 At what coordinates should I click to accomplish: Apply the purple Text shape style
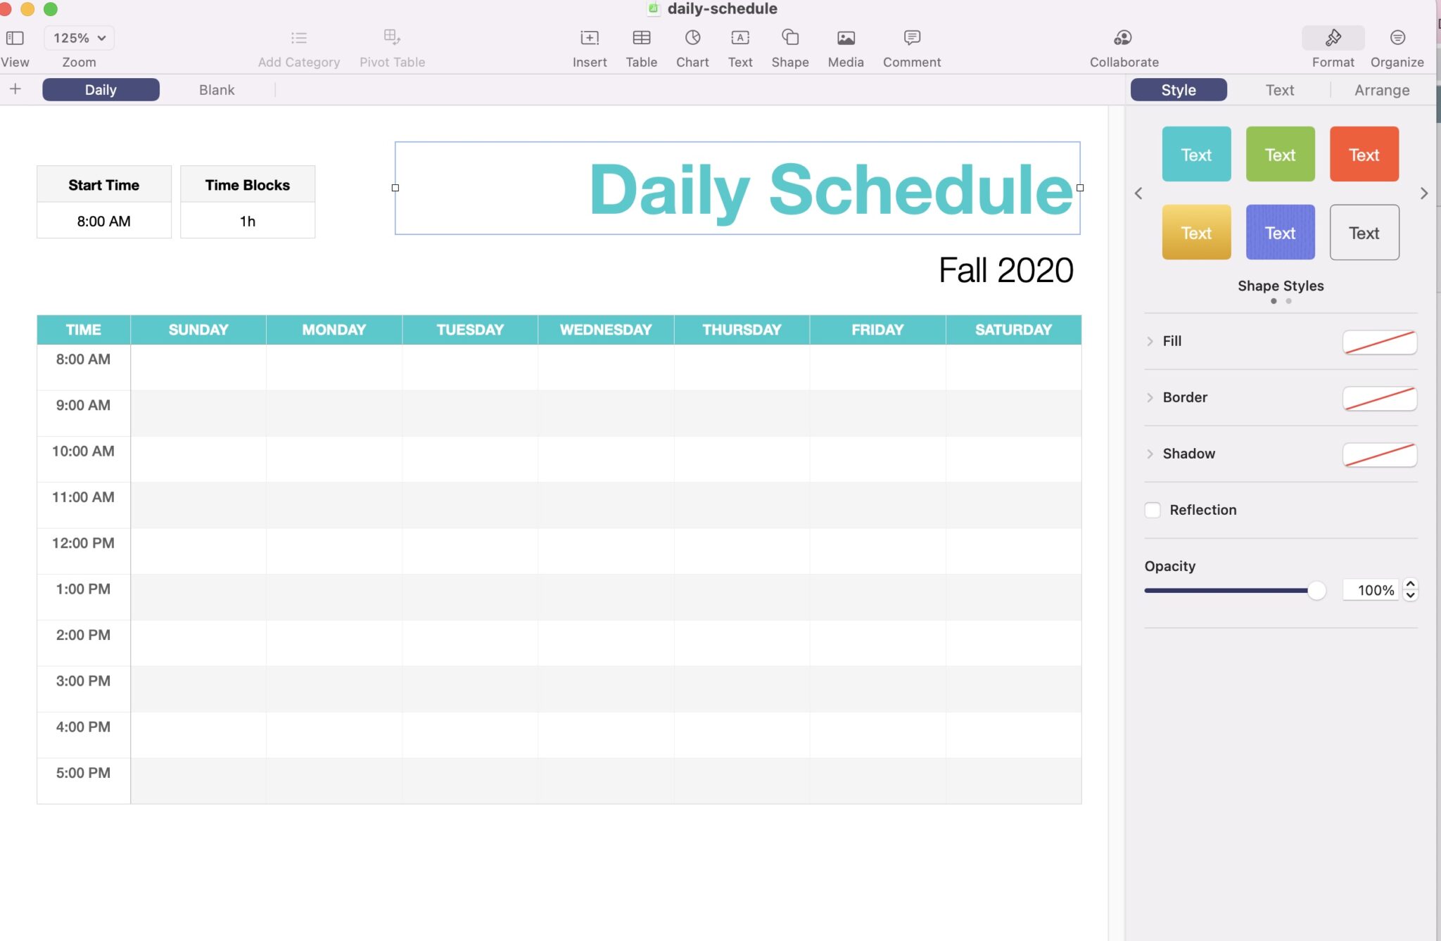click(1280, 232)
